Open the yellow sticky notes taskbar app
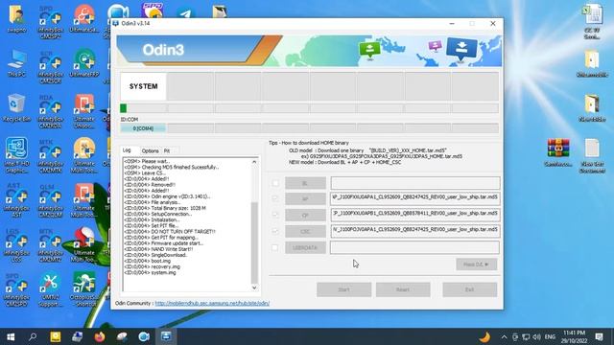 coord(56,336)
